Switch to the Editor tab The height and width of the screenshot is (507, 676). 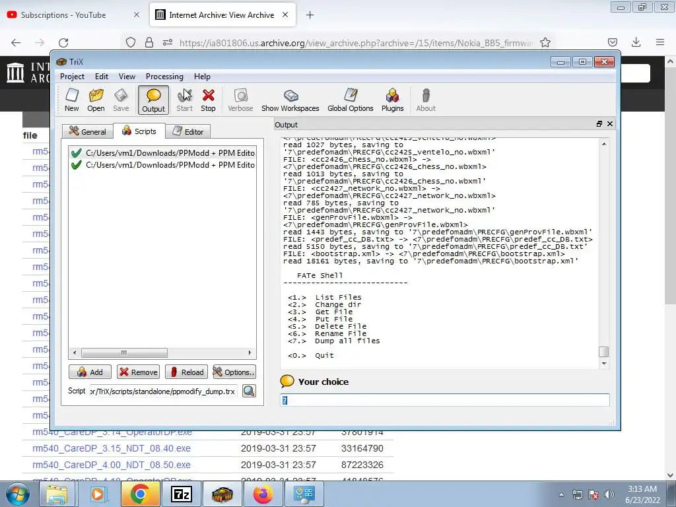[x=188, y=131]
